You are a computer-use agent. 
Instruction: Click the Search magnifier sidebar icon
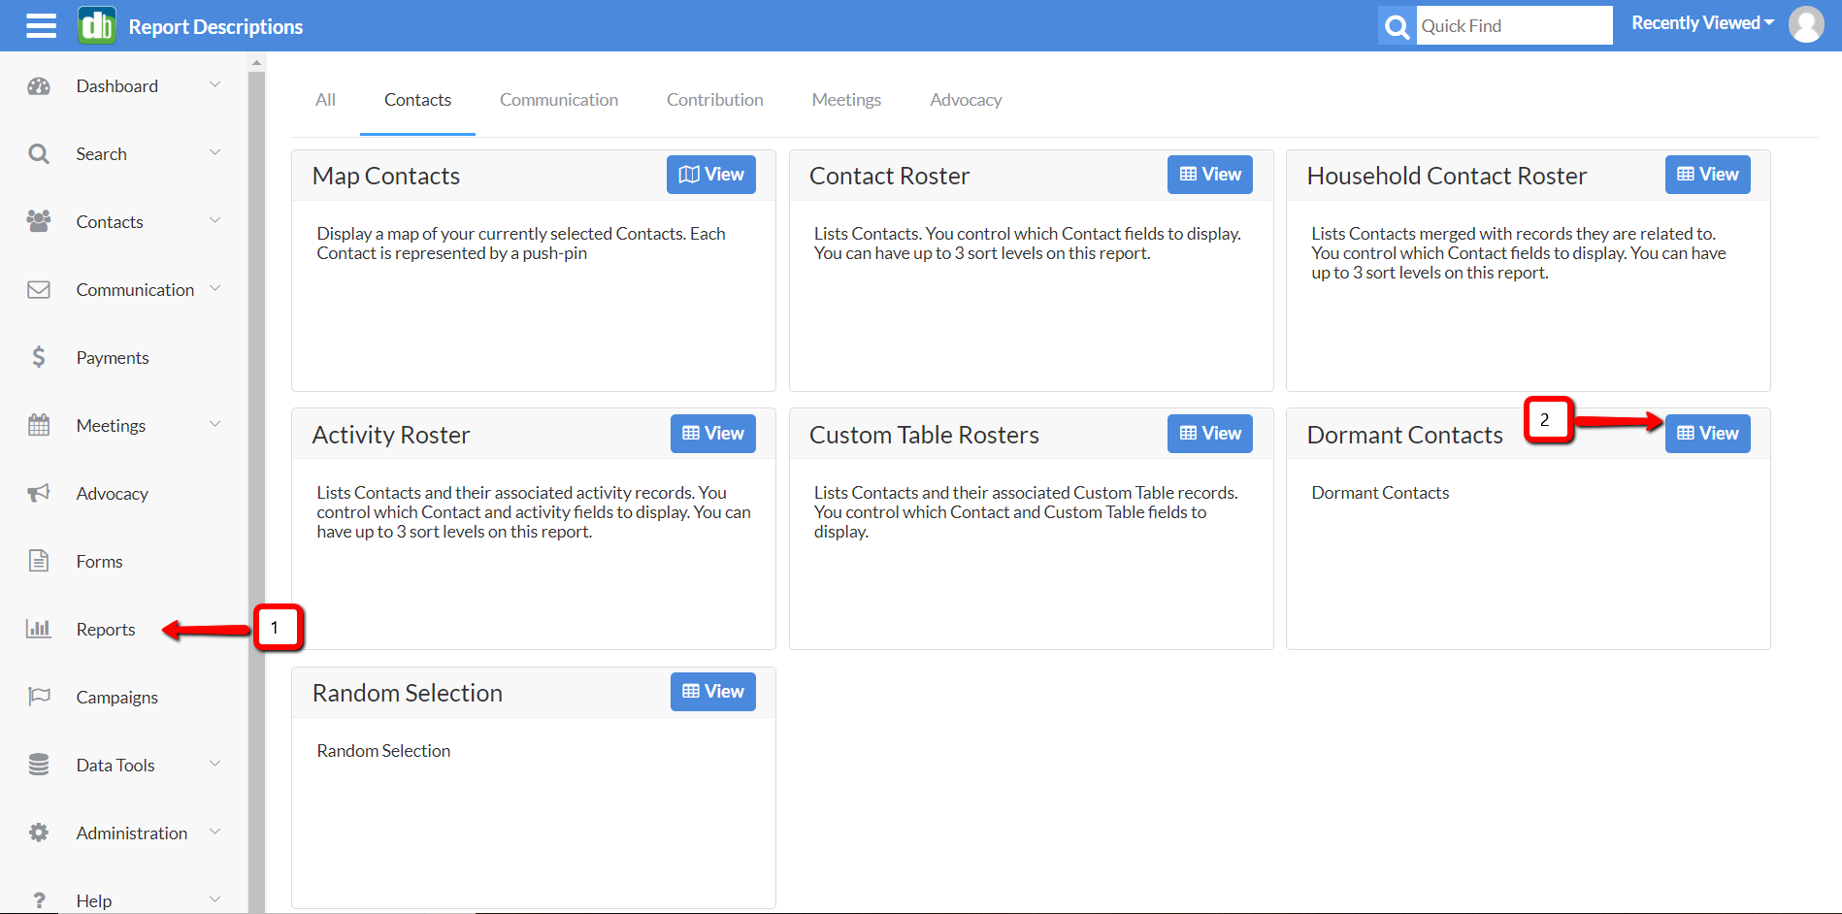39,154
